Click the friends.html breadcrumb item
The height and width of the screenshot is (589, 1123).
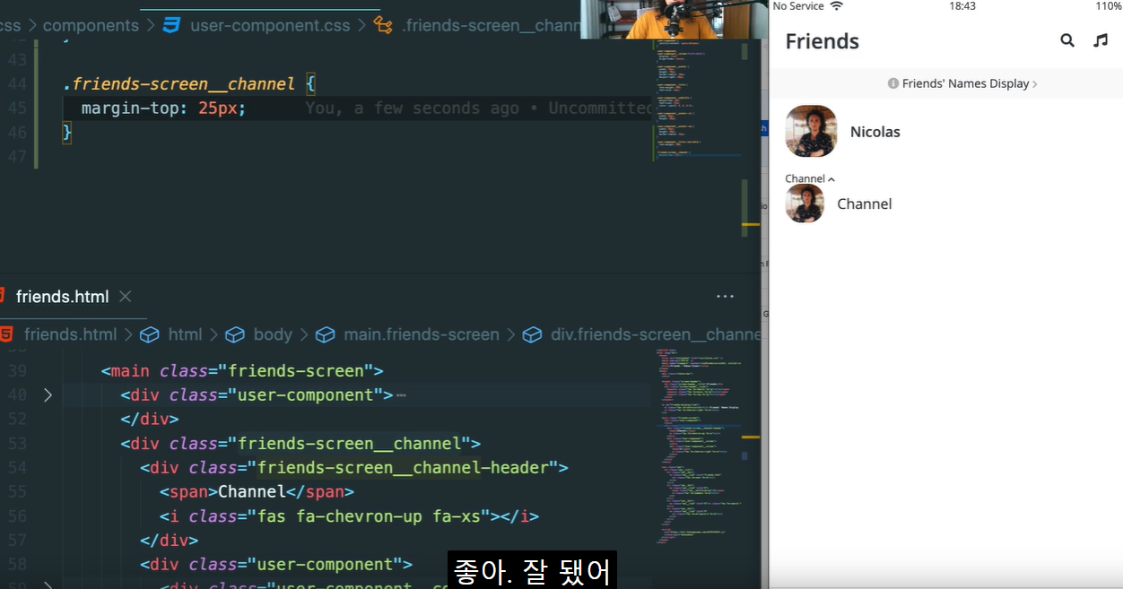coord(70,334)
